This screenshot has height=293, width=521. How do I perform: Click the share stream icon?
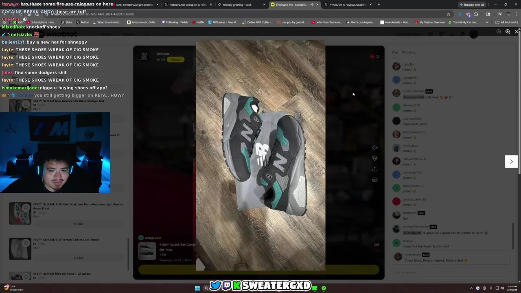point(375,169)
